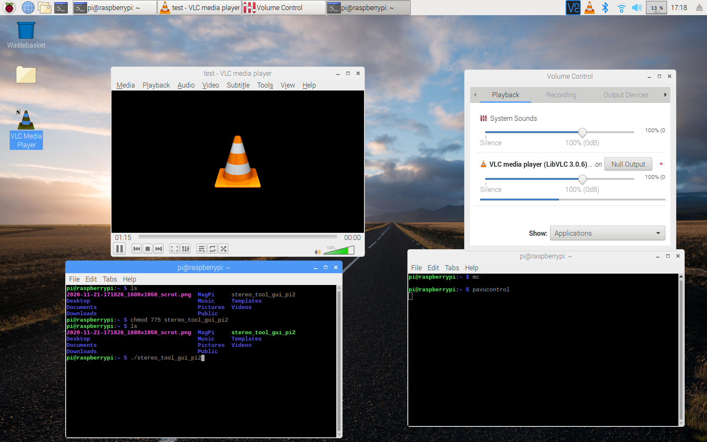The image size is (707, 442).
Task: Skip to previous media in VLC
Action: [137, 249]
